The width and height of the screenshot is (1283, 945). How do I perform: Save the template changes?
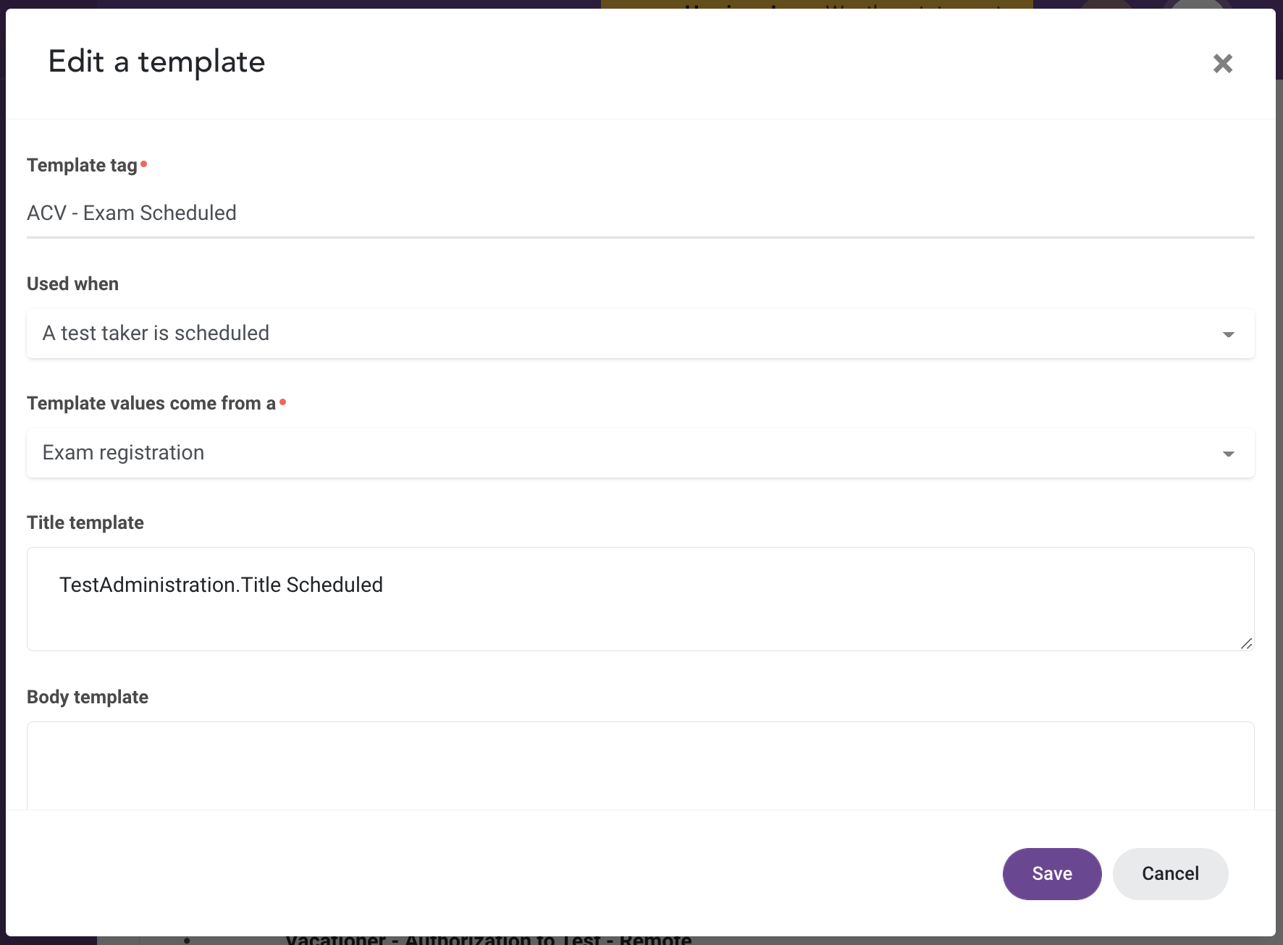click(x=1051, y=873)
